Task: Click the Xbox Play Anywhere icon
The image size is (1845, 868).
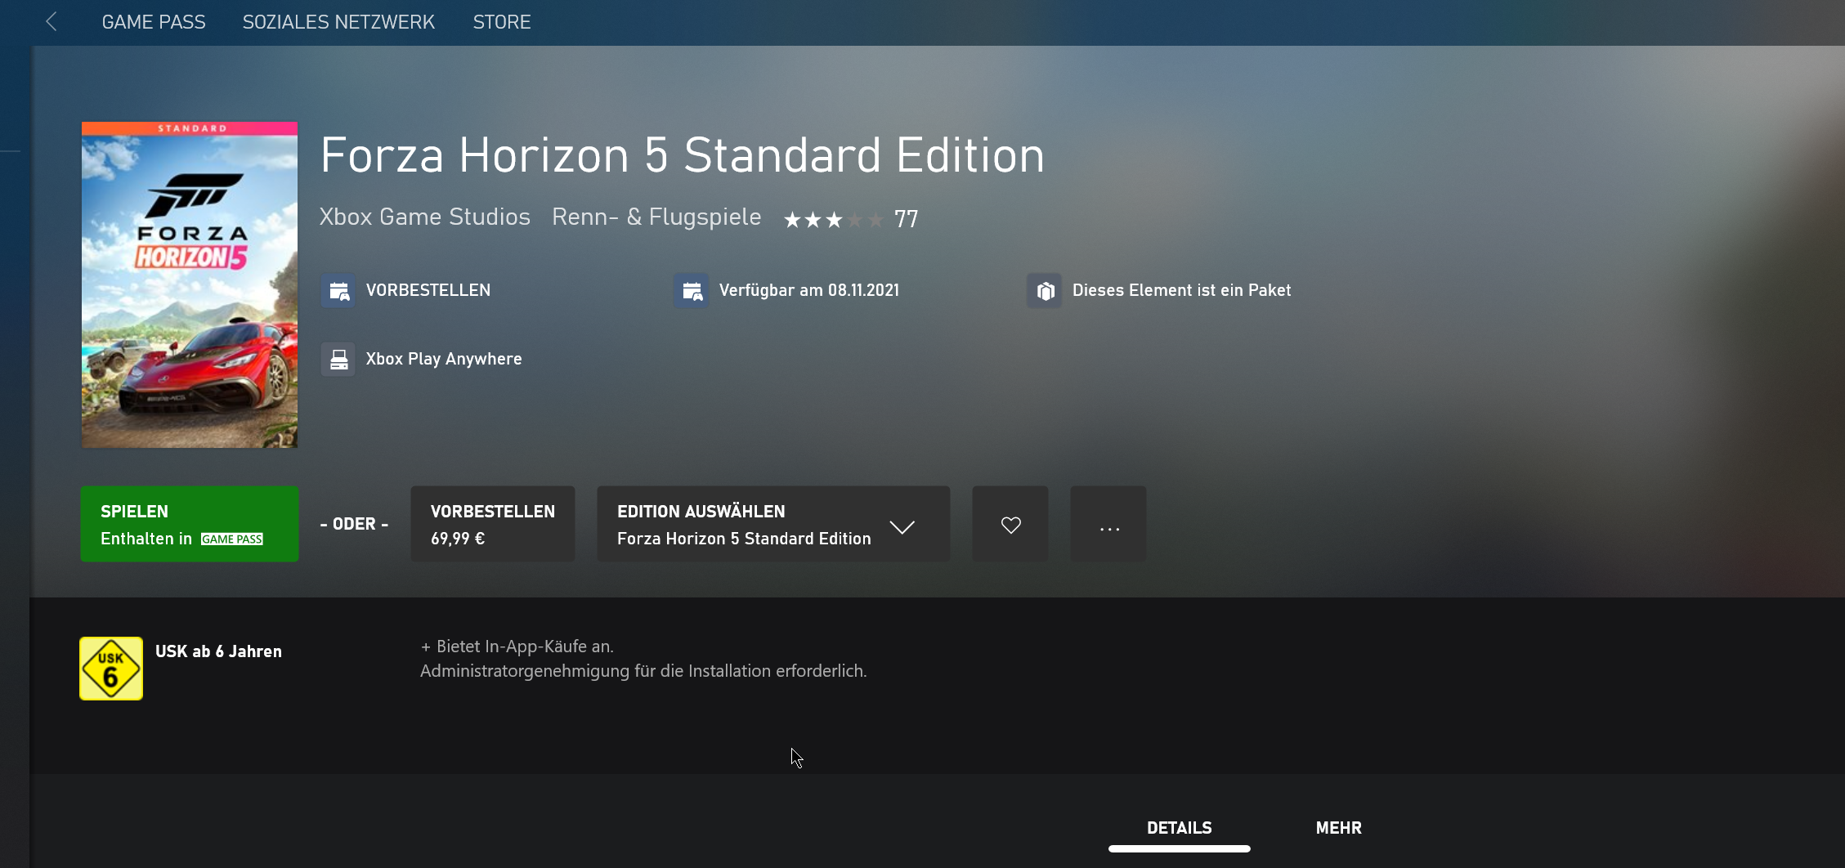Action: point(338,359)
